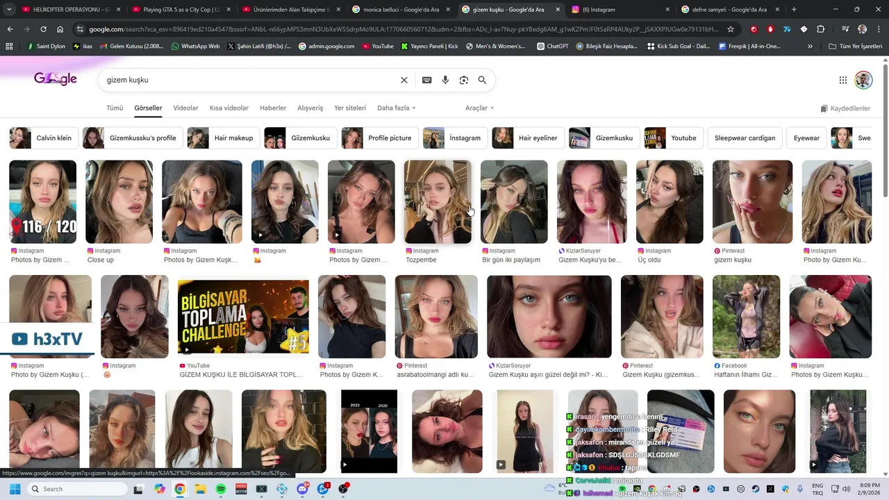The height and width of the screenshot is (500, 889).
Task: Filter by 'Eyewear' chip
Action: point(806,138)
